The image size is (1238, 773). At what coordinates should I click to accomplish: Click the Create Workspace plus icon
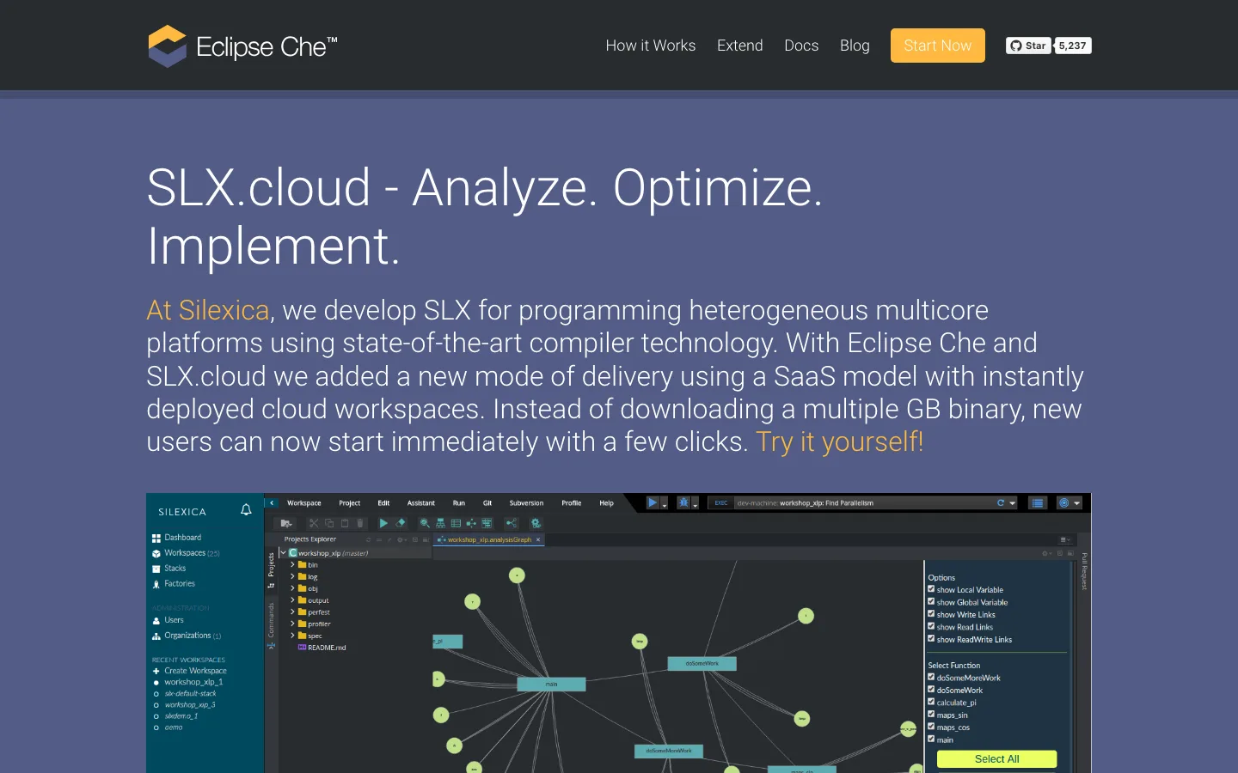156,671
